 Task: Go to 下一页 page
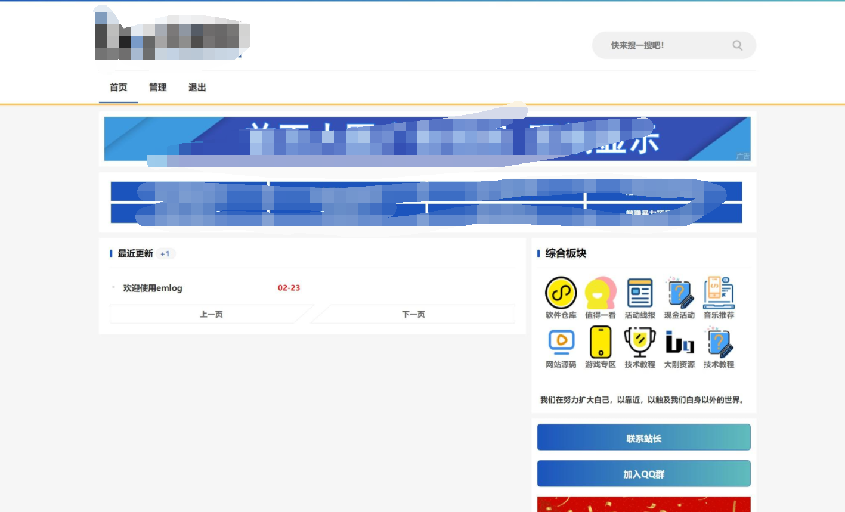[413, 314]
